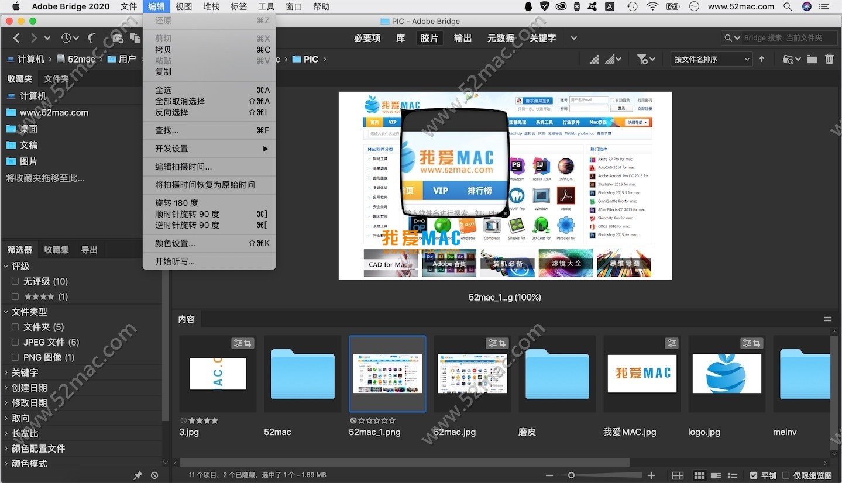Open 桌面 in favorites panel
Screen dimensions: 842x483
pos(29,129)
